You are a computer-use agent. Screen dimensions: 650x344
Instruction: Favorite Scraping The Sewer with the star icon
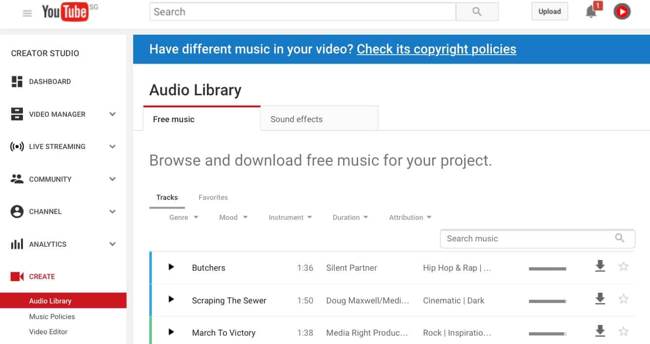pyautogui.click(x=623, y=299)
